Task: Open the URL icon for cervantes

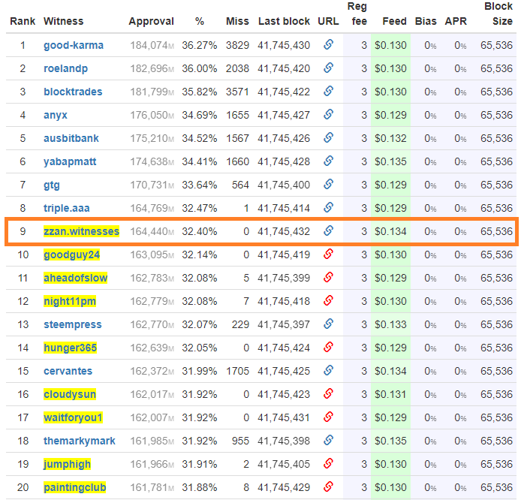Action: pos(328,371)
